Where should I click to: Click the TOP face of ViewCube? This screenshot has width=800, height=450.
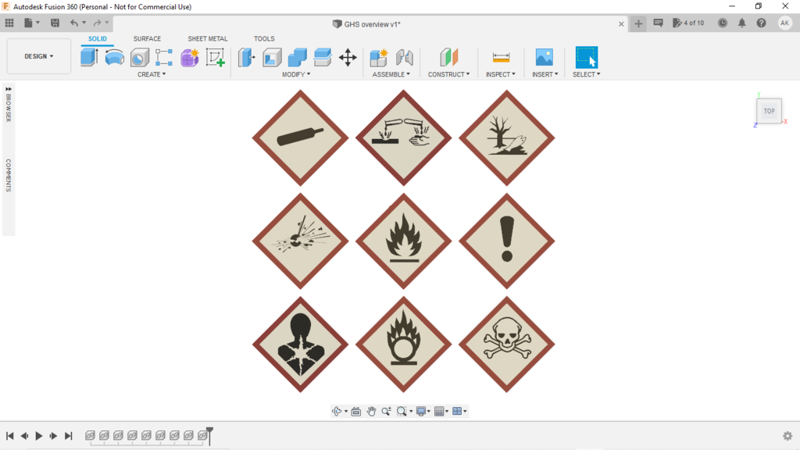click(x=769, y=111)
